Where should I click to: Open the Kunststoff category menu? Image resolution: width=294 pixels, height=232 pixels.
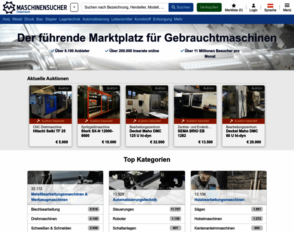point(142,19)
